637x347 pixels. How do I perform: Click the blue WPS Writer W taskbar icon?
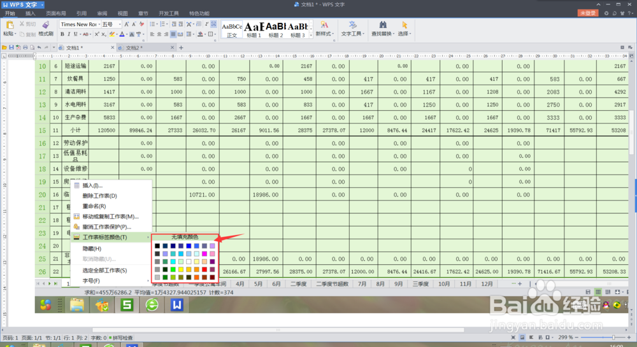click(176, 304)
